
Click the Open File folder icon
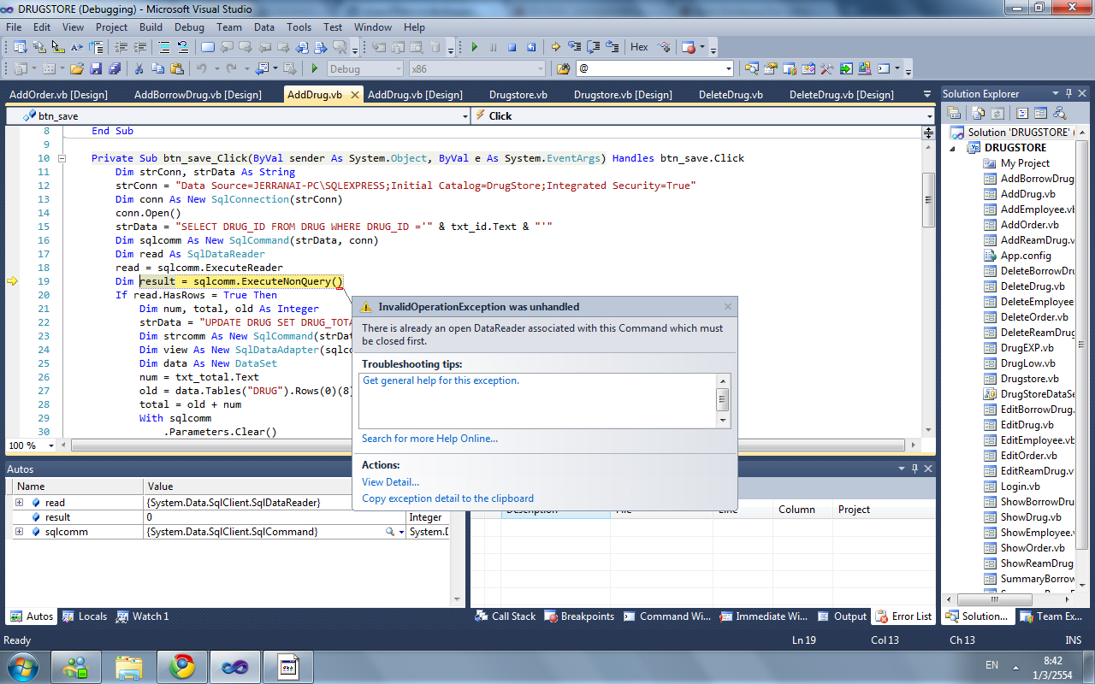pos(77,69)
